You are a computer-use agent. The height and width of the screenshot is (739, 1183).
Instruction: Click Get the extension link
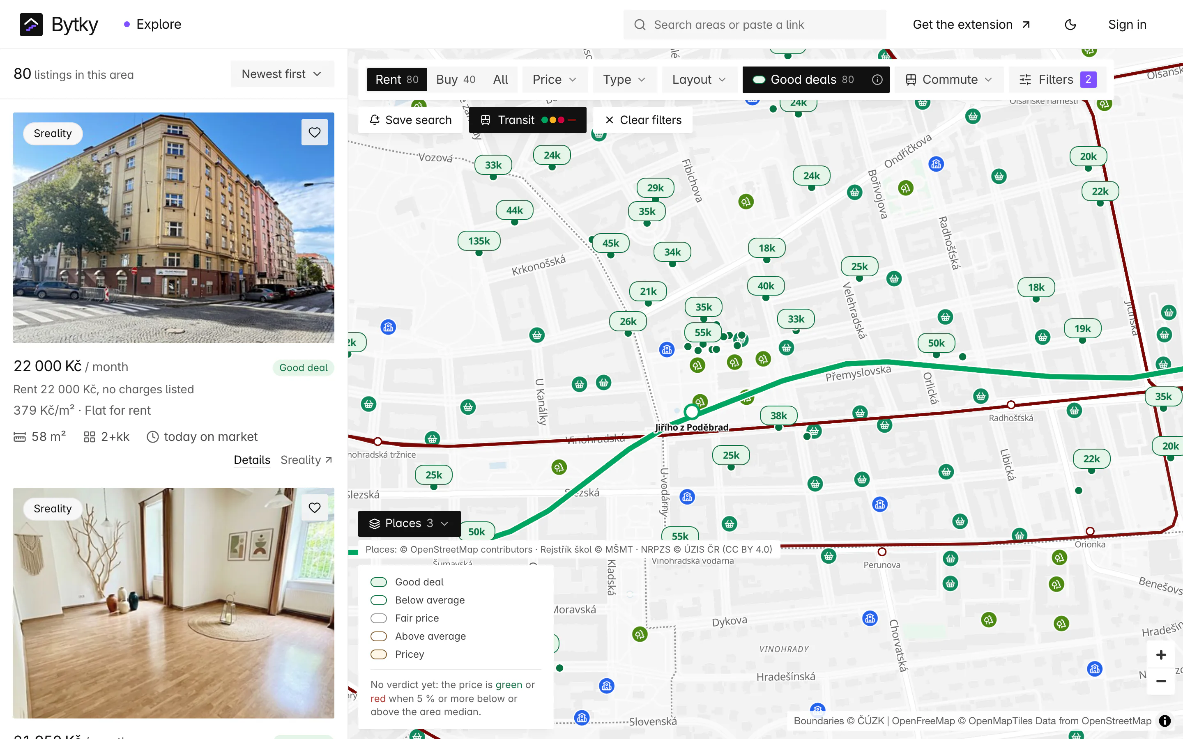(x=971, y=25)
